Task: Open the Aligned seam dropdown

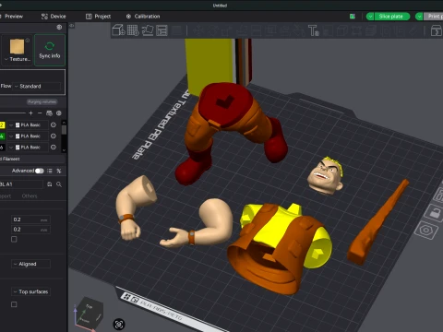Action: (30, 264)
